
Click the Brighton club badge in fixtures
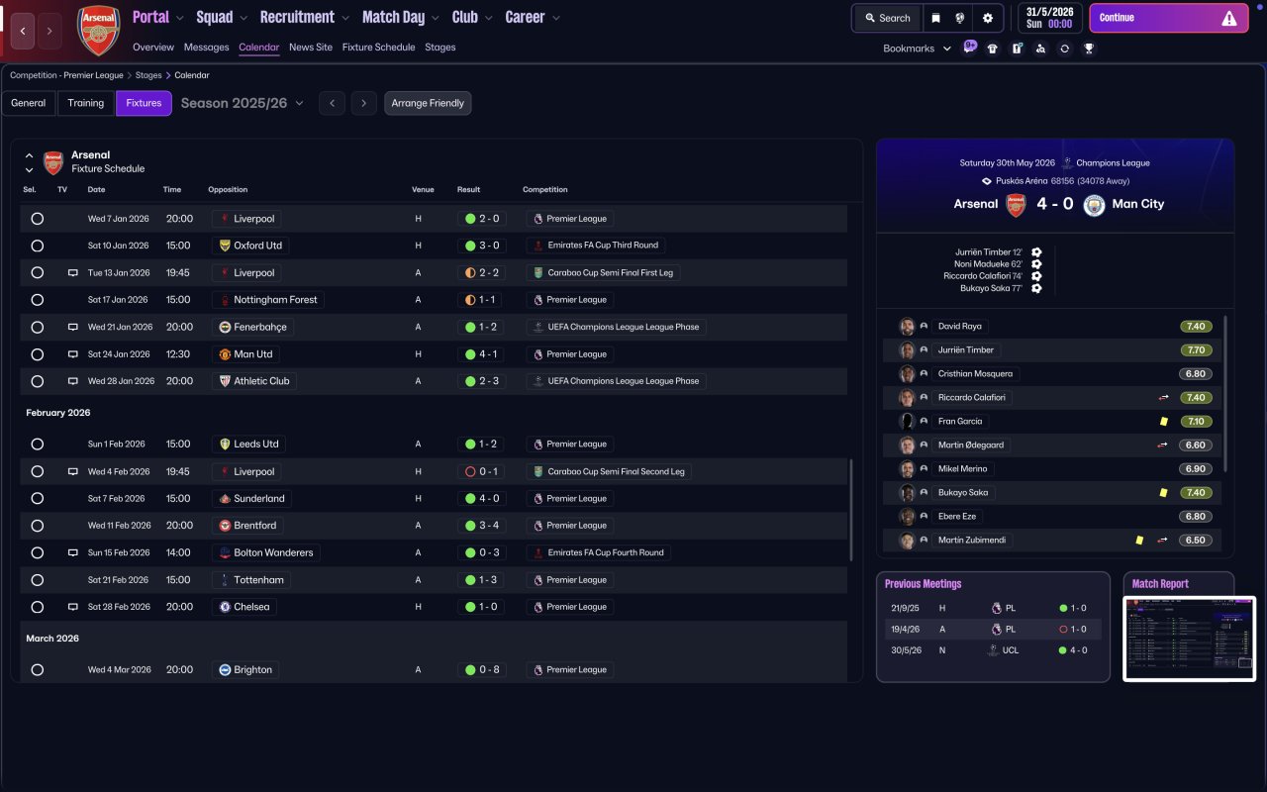(225, 670)
